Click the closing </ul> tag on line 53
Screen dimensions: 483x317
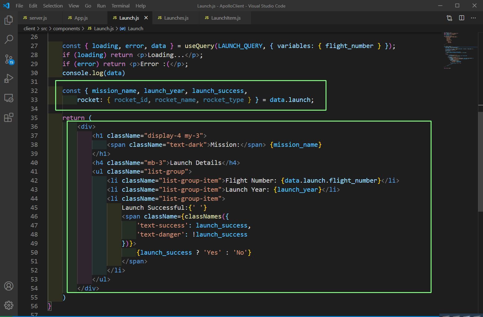tap(101, 279)
